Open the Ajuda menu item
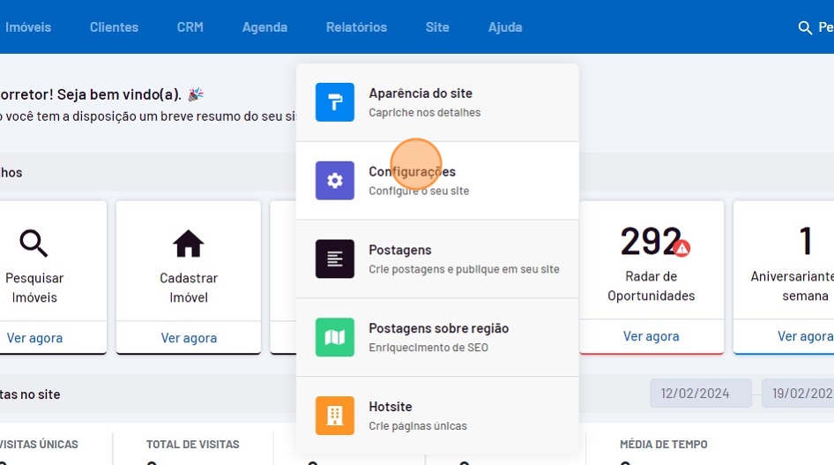 click(x=505, y=27)
